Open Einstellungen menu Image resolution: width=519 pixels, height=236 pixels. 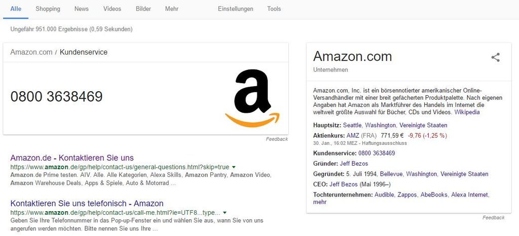[x=235, y=9]
